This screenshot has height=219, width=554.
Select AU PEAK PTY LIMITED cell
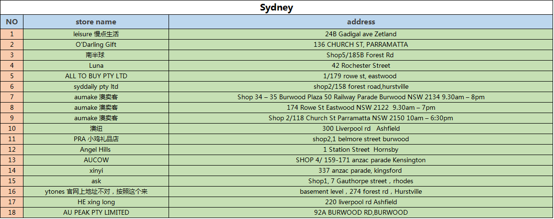[96, 213]
